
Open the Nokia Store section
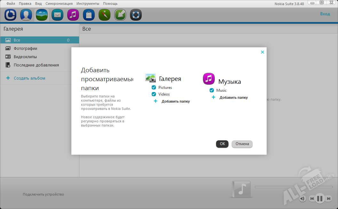tap(88, 15)
